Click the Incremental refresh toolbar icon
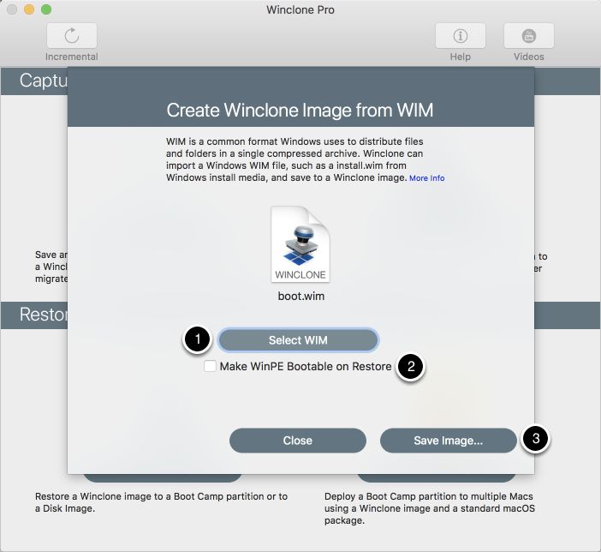 point(72,36)
